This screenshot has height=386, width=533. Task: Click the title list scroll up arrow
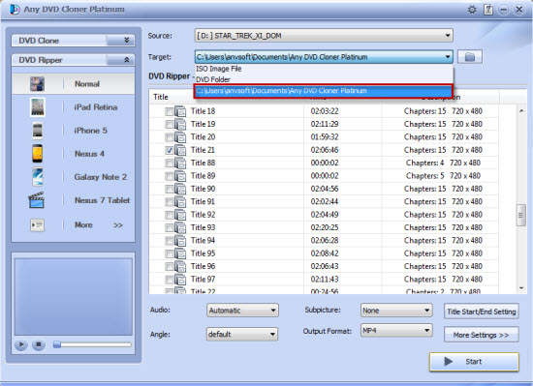[x=521, y=110]
